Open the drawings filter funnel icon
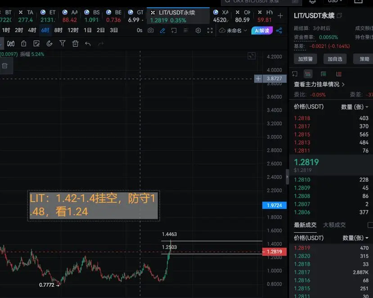 click(x=63, y=43)
